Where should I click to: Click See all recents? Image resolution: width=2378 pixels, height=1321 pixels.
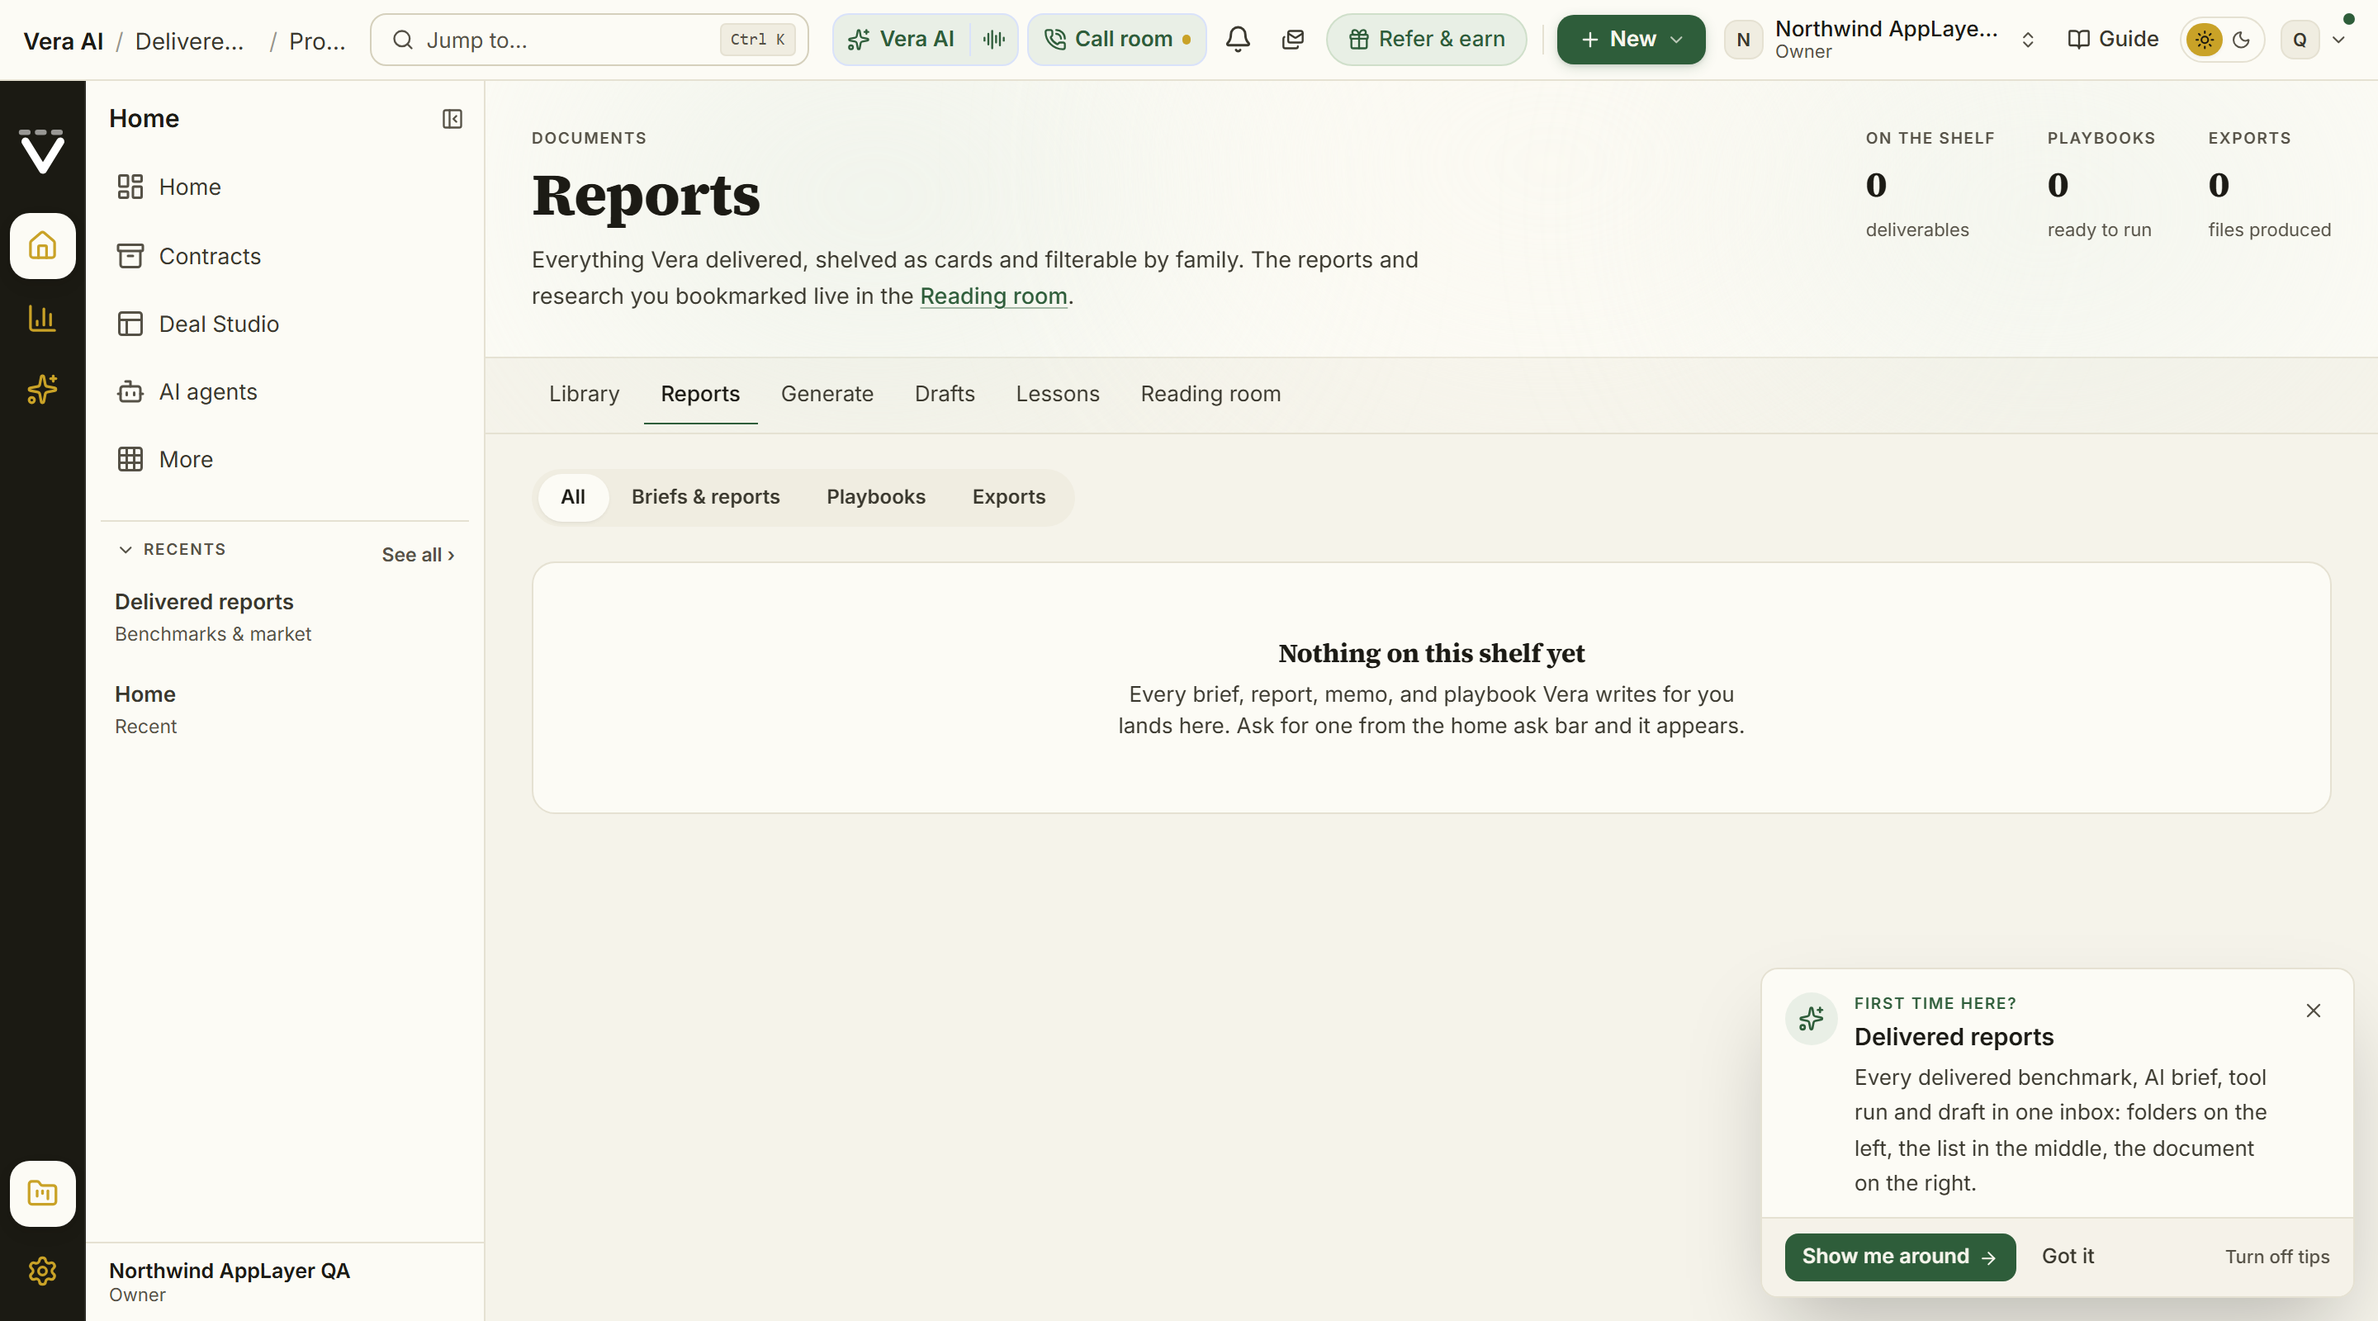point(417,555)
